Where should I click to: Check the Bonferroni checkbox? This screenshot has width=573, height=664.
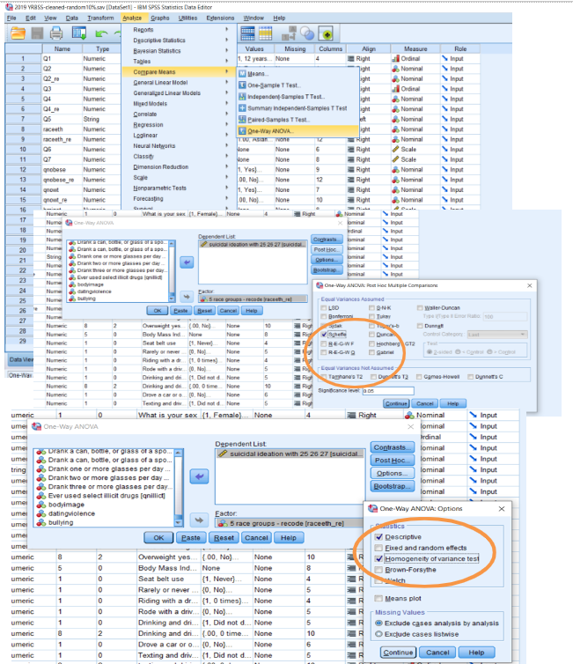(324, 316)
